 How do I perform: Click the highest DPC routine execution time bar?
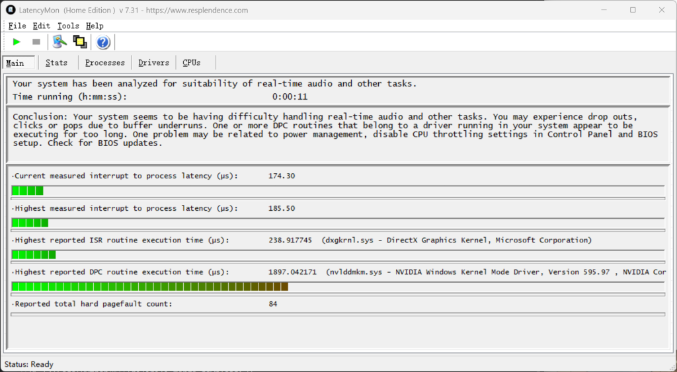149,287
